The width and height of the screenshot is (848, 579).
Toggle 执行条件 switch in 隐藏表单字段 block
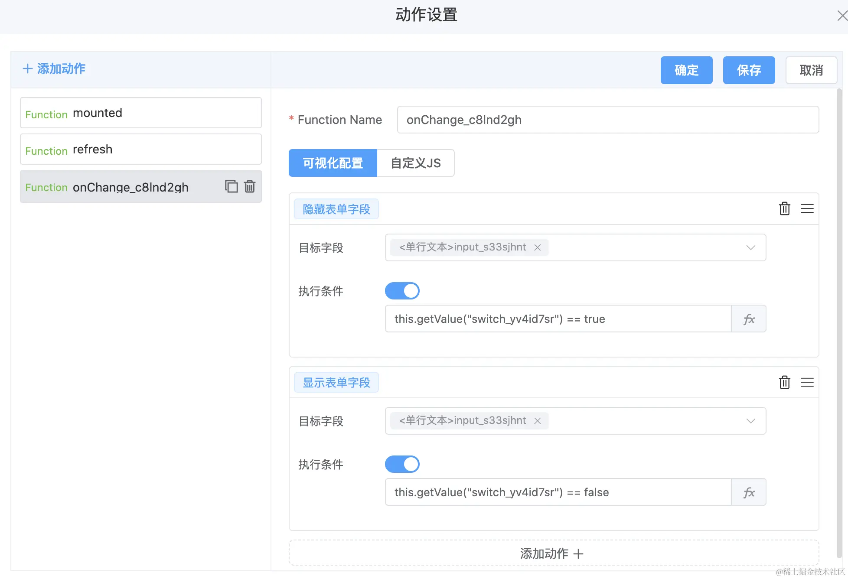point(402,291)
